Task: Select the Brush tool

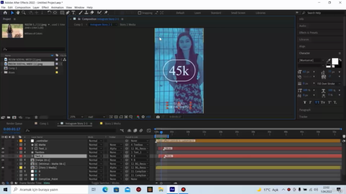Action: point(81,13)
